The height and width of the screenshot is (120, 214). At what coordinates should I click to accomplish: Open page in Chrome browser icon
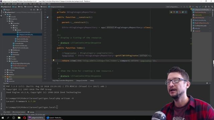click(x=171, y=12)
